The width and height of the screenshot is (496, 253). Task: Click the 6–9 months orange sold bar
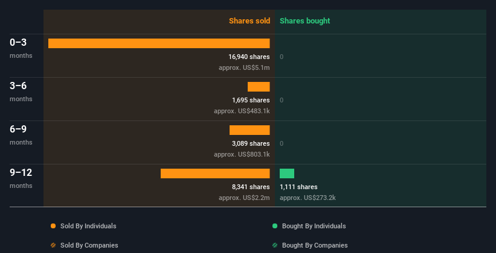click(250, 130)
